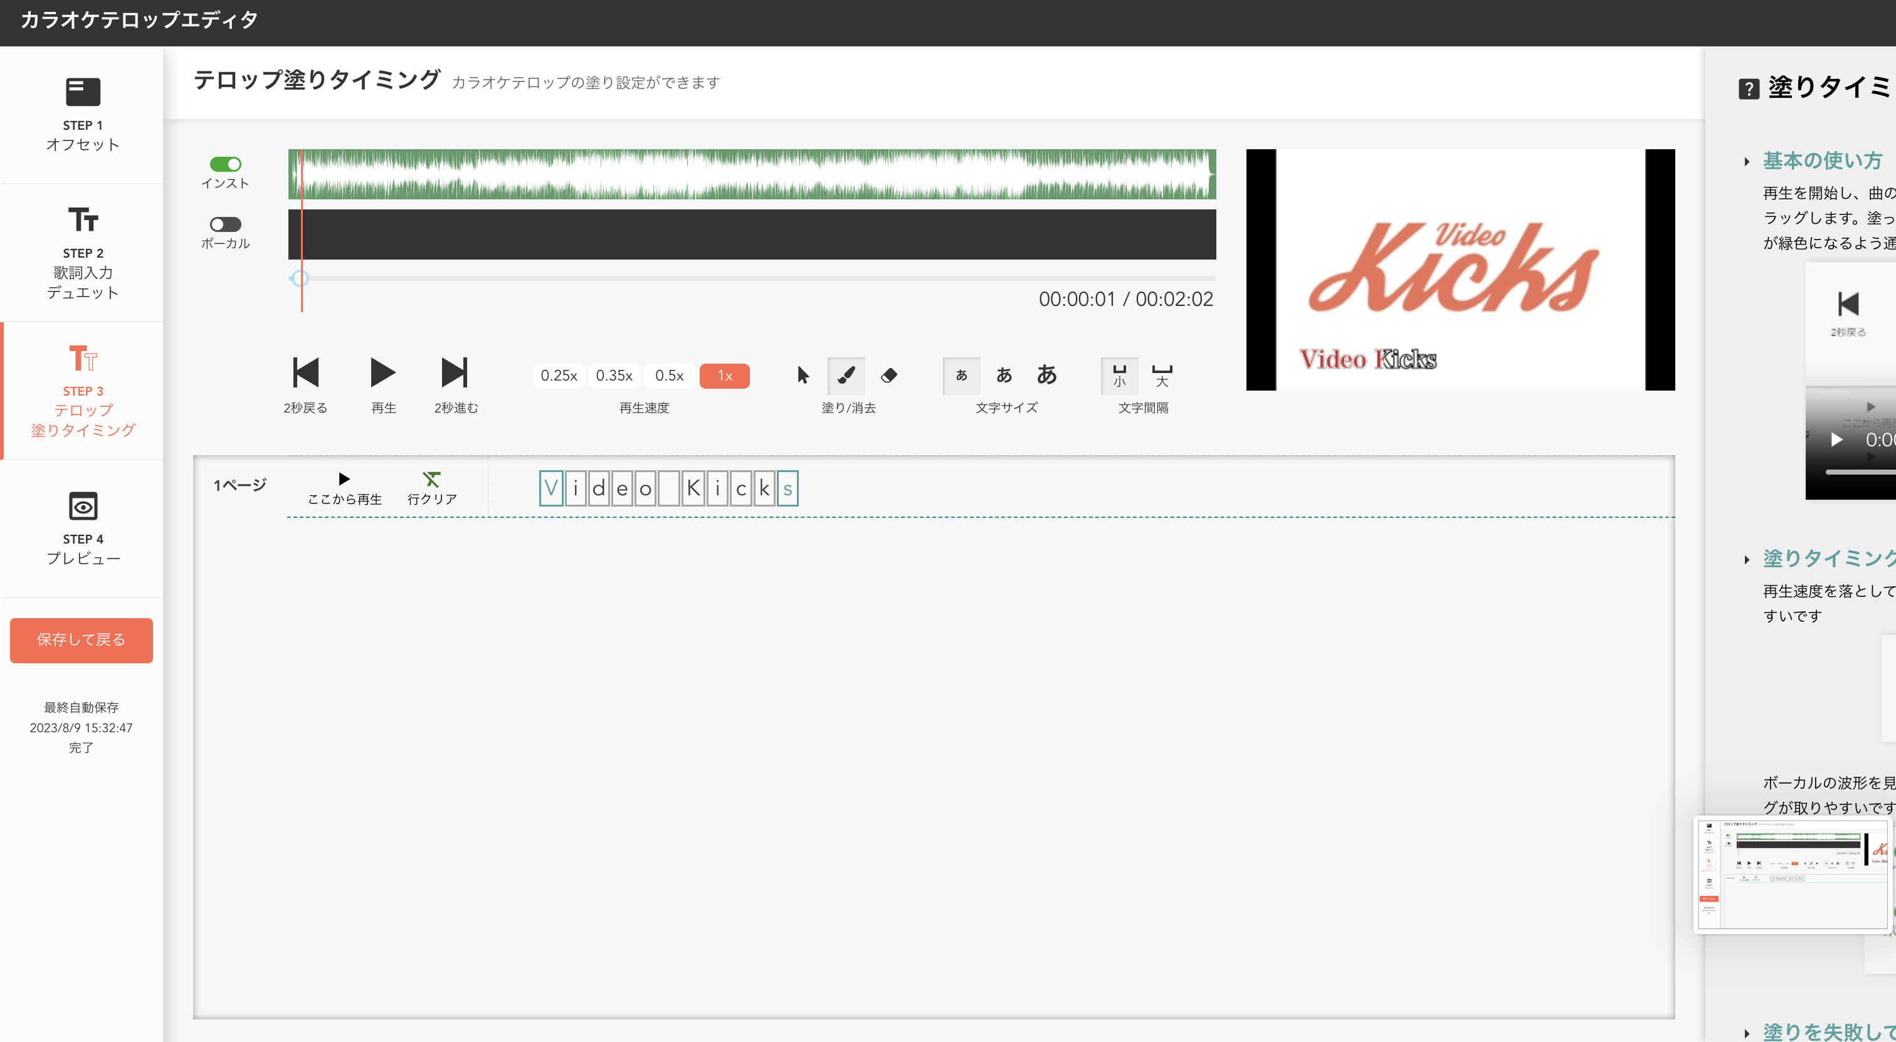Choose the largest あ text size
1896x1042 pixels.
coord(1046,374)
